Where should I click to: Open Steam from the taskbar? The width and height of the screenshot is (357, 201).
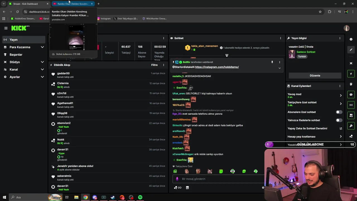(113, 197)
